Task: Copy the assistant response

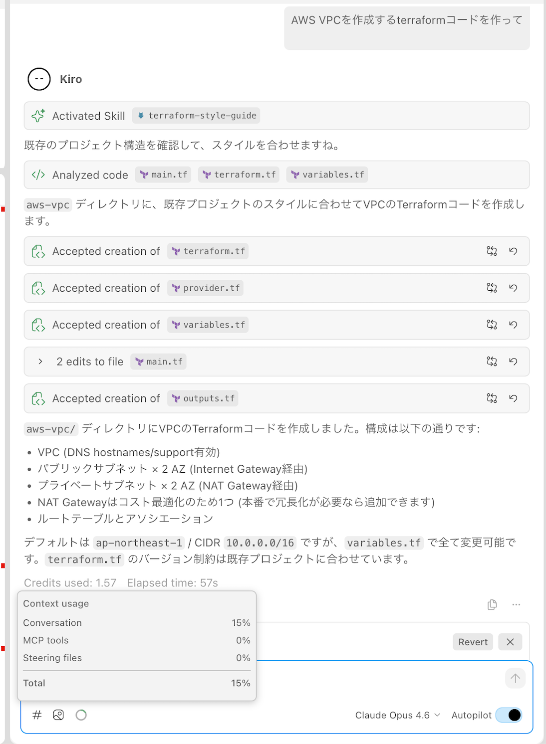Action: pyautogui.click(x=492, y=604)
